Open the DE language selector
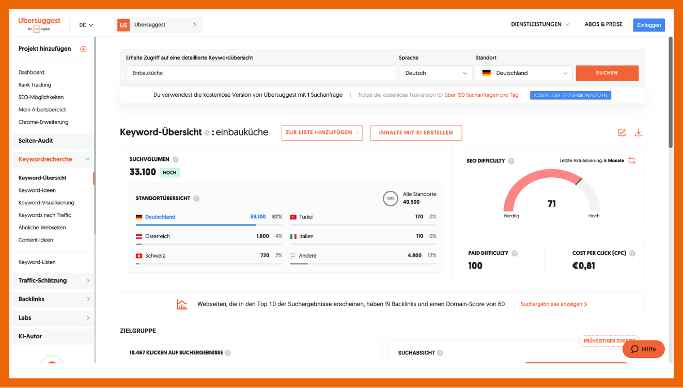Image resolution: width=683 pixels, height=388 pixels. click(86, 25)
